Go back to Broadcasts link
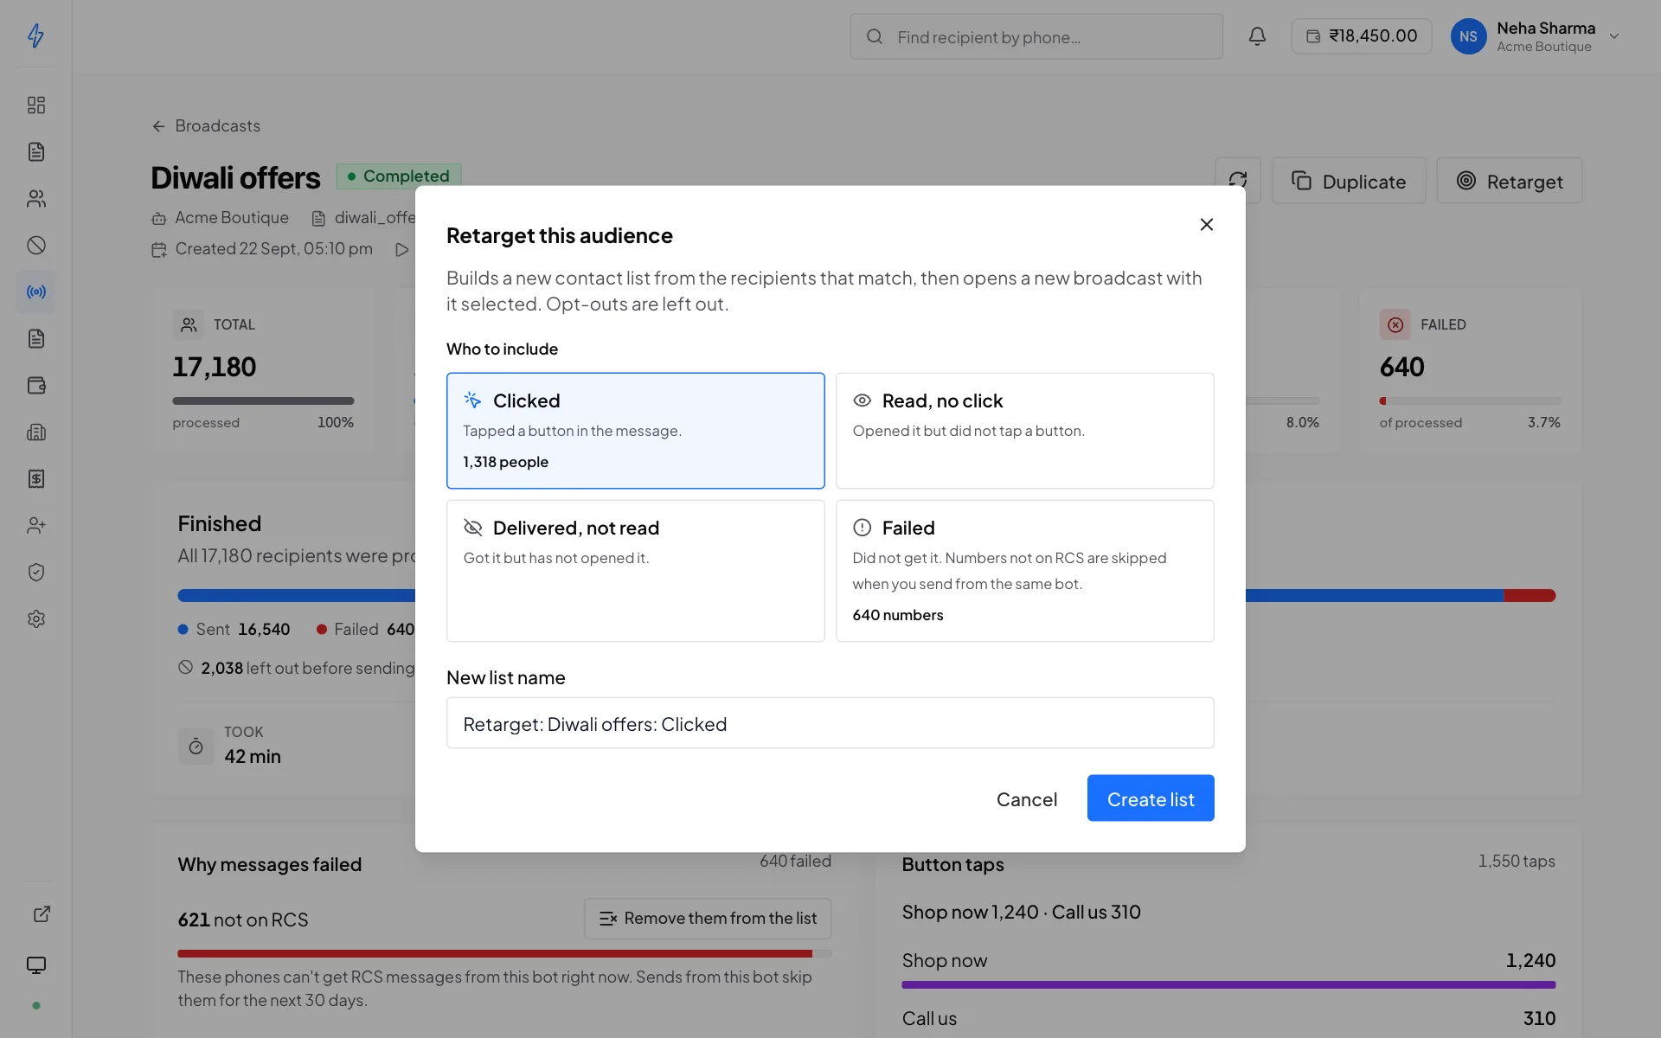The image size is (1661, 1038). 206,125
